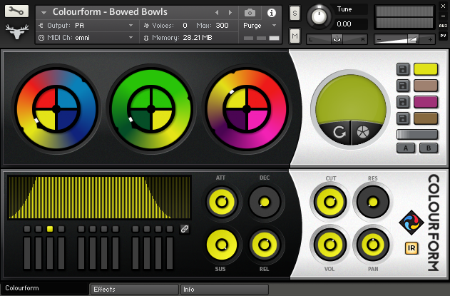Save preset to the brown slot
Image resolution: width=450 pixels, height=296 pixels.
[x=403, y=118]
